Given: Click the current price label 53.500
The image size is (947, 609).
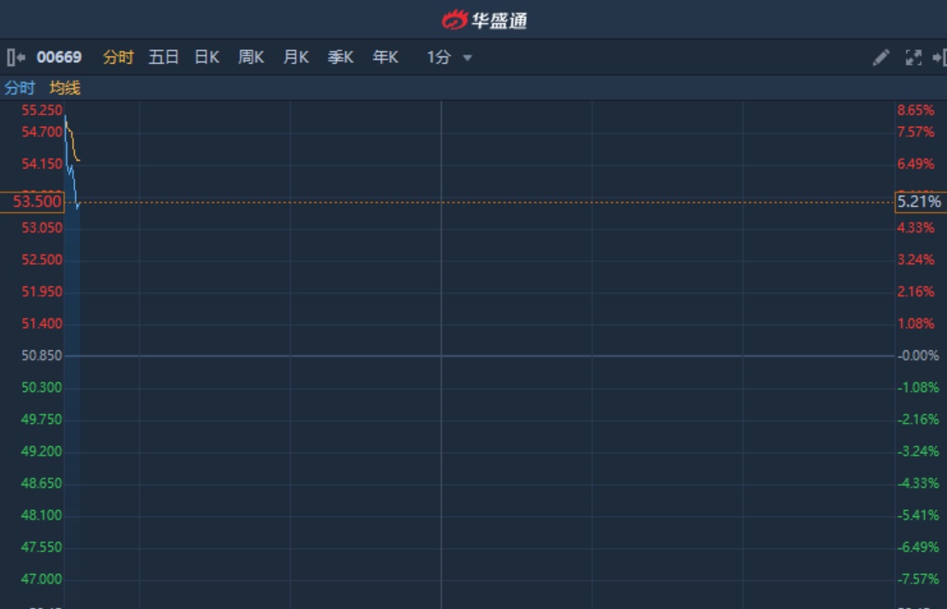Looking at the screenshot, I should click(x=32, y=202).
